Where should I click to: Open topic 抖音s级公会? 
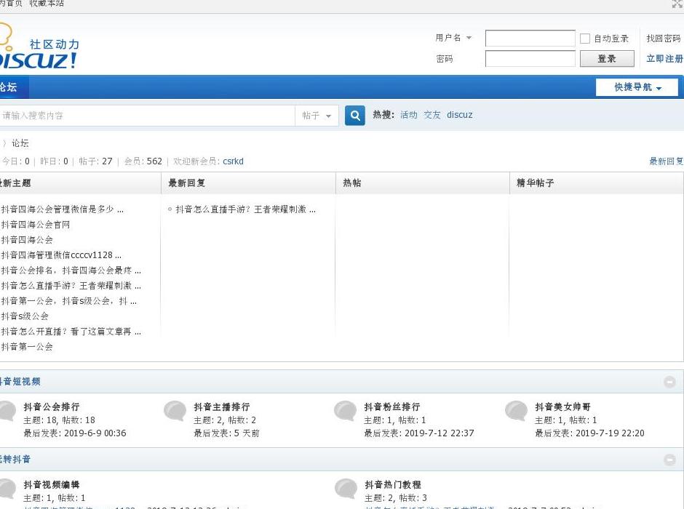click(25, 316)
